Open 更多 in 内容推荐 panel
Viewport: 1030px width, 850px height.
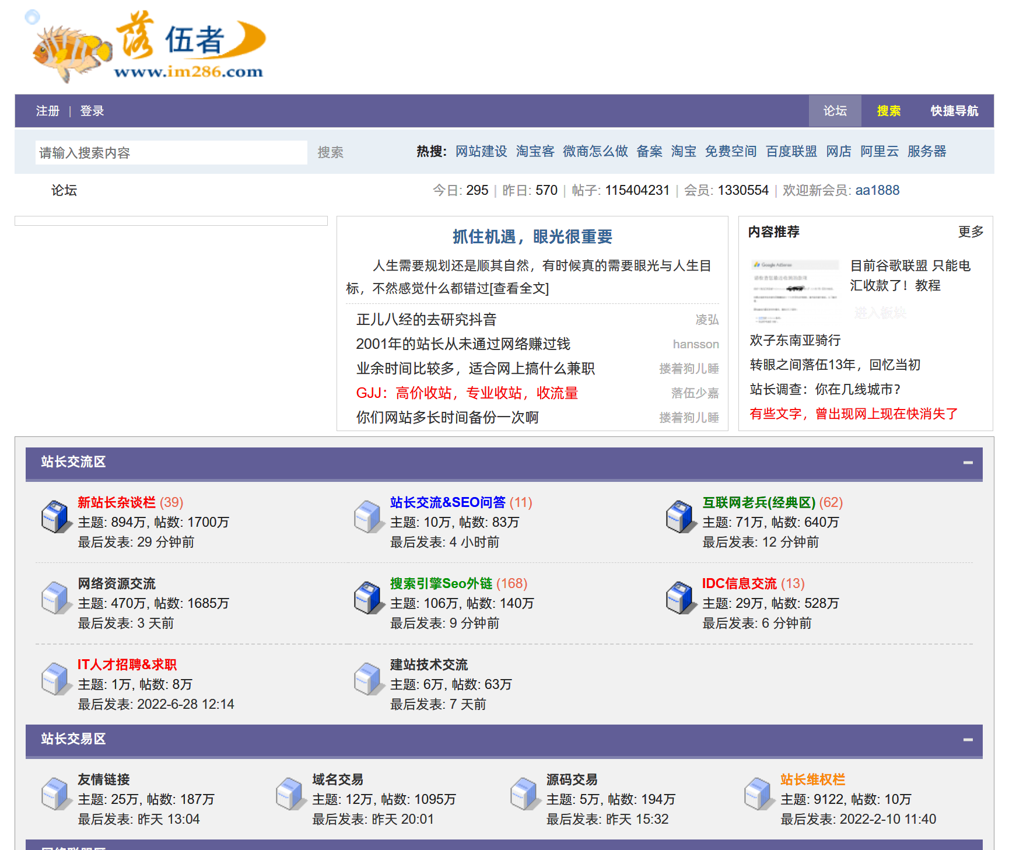(x=971, y=232)
